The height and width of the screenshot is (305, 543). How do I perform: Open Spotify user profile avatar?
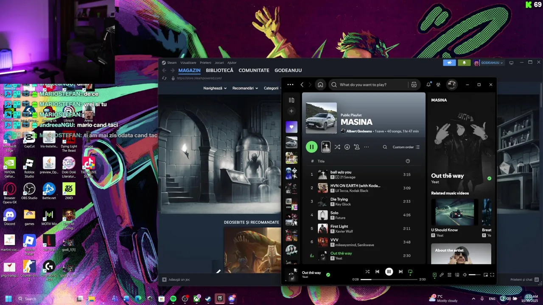coord(452,85)
